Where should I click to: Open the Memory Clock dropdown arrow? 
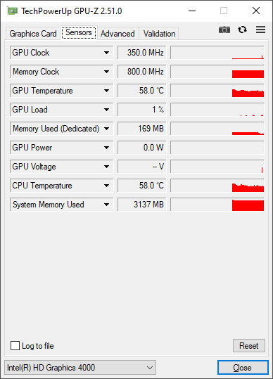[106, 72]
